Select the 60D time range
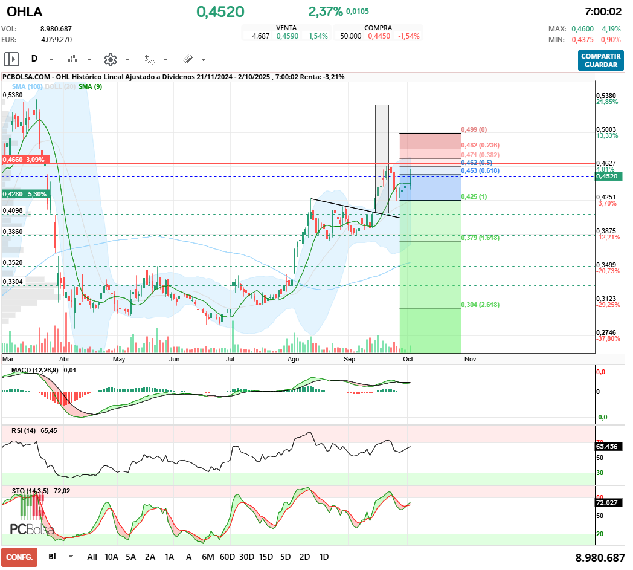Viewport: 633px width, 570px height. coord(227,557)
